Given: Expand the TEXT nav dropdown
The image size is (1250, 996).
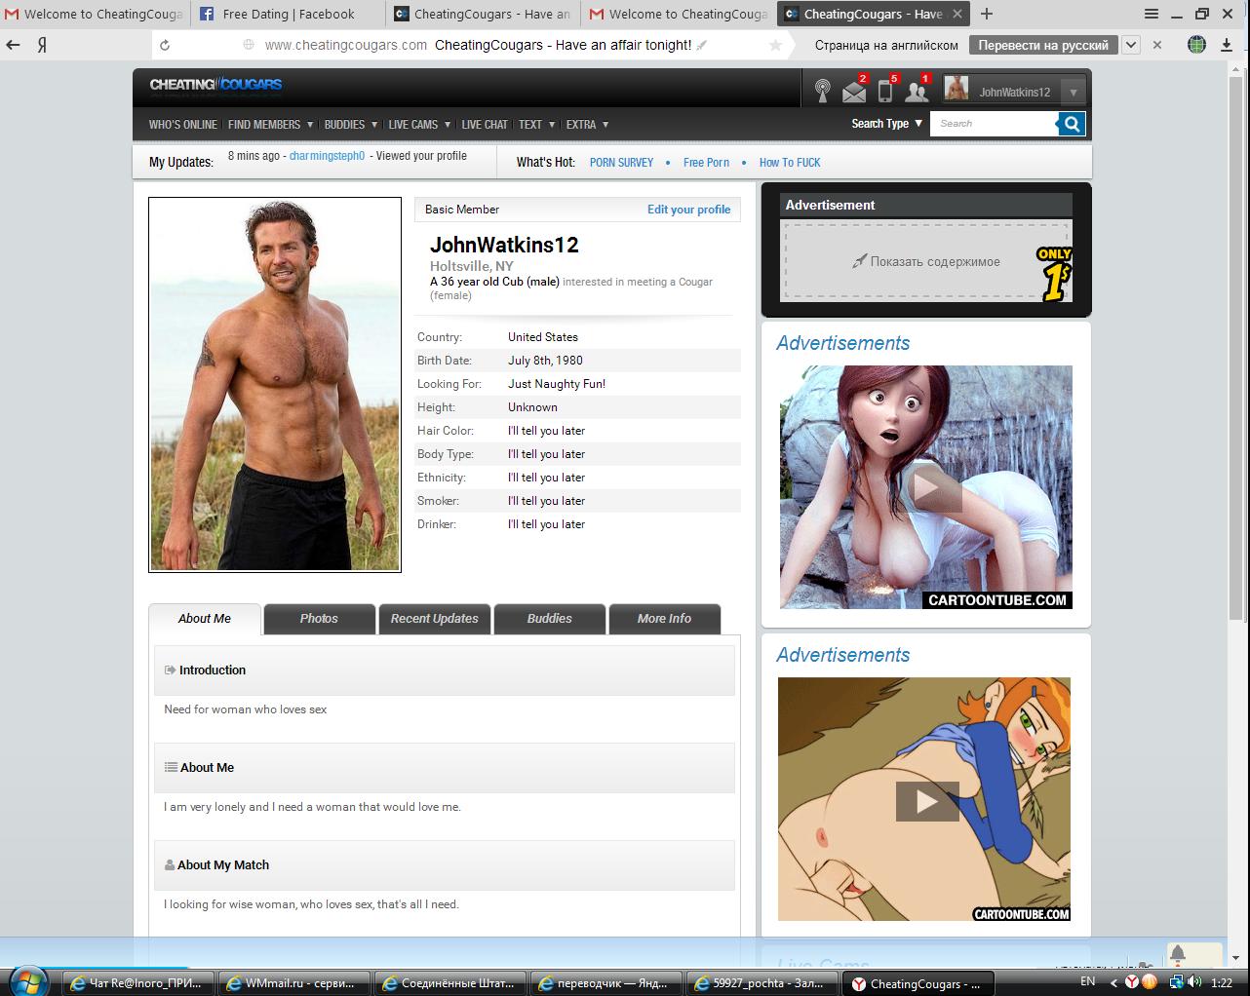Looking at the screenshot, I should pyautogui.click(x=536, y=125).
